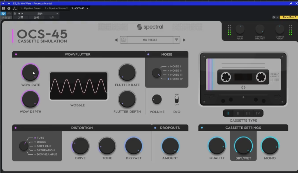Select TUBE distortion type
Screen dimensions: 298x173
(x=39, y=138)
